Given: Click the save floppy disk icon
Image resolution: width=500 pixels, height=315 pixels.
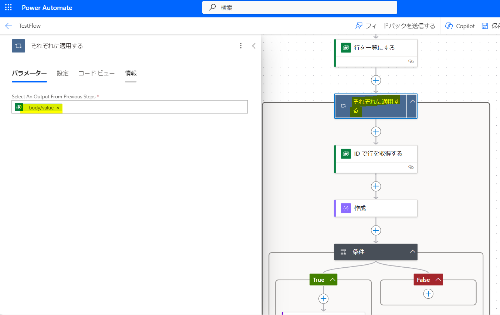Looking at the screenshot, I should [485, 26].
